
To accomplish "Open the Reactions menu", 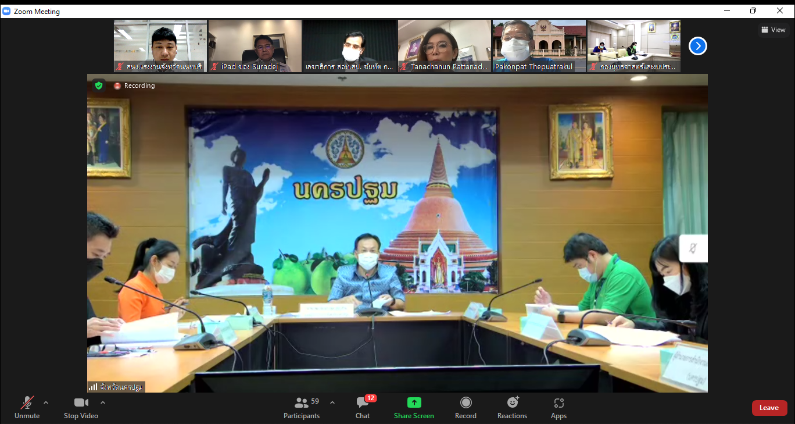I will click(512, 407).
